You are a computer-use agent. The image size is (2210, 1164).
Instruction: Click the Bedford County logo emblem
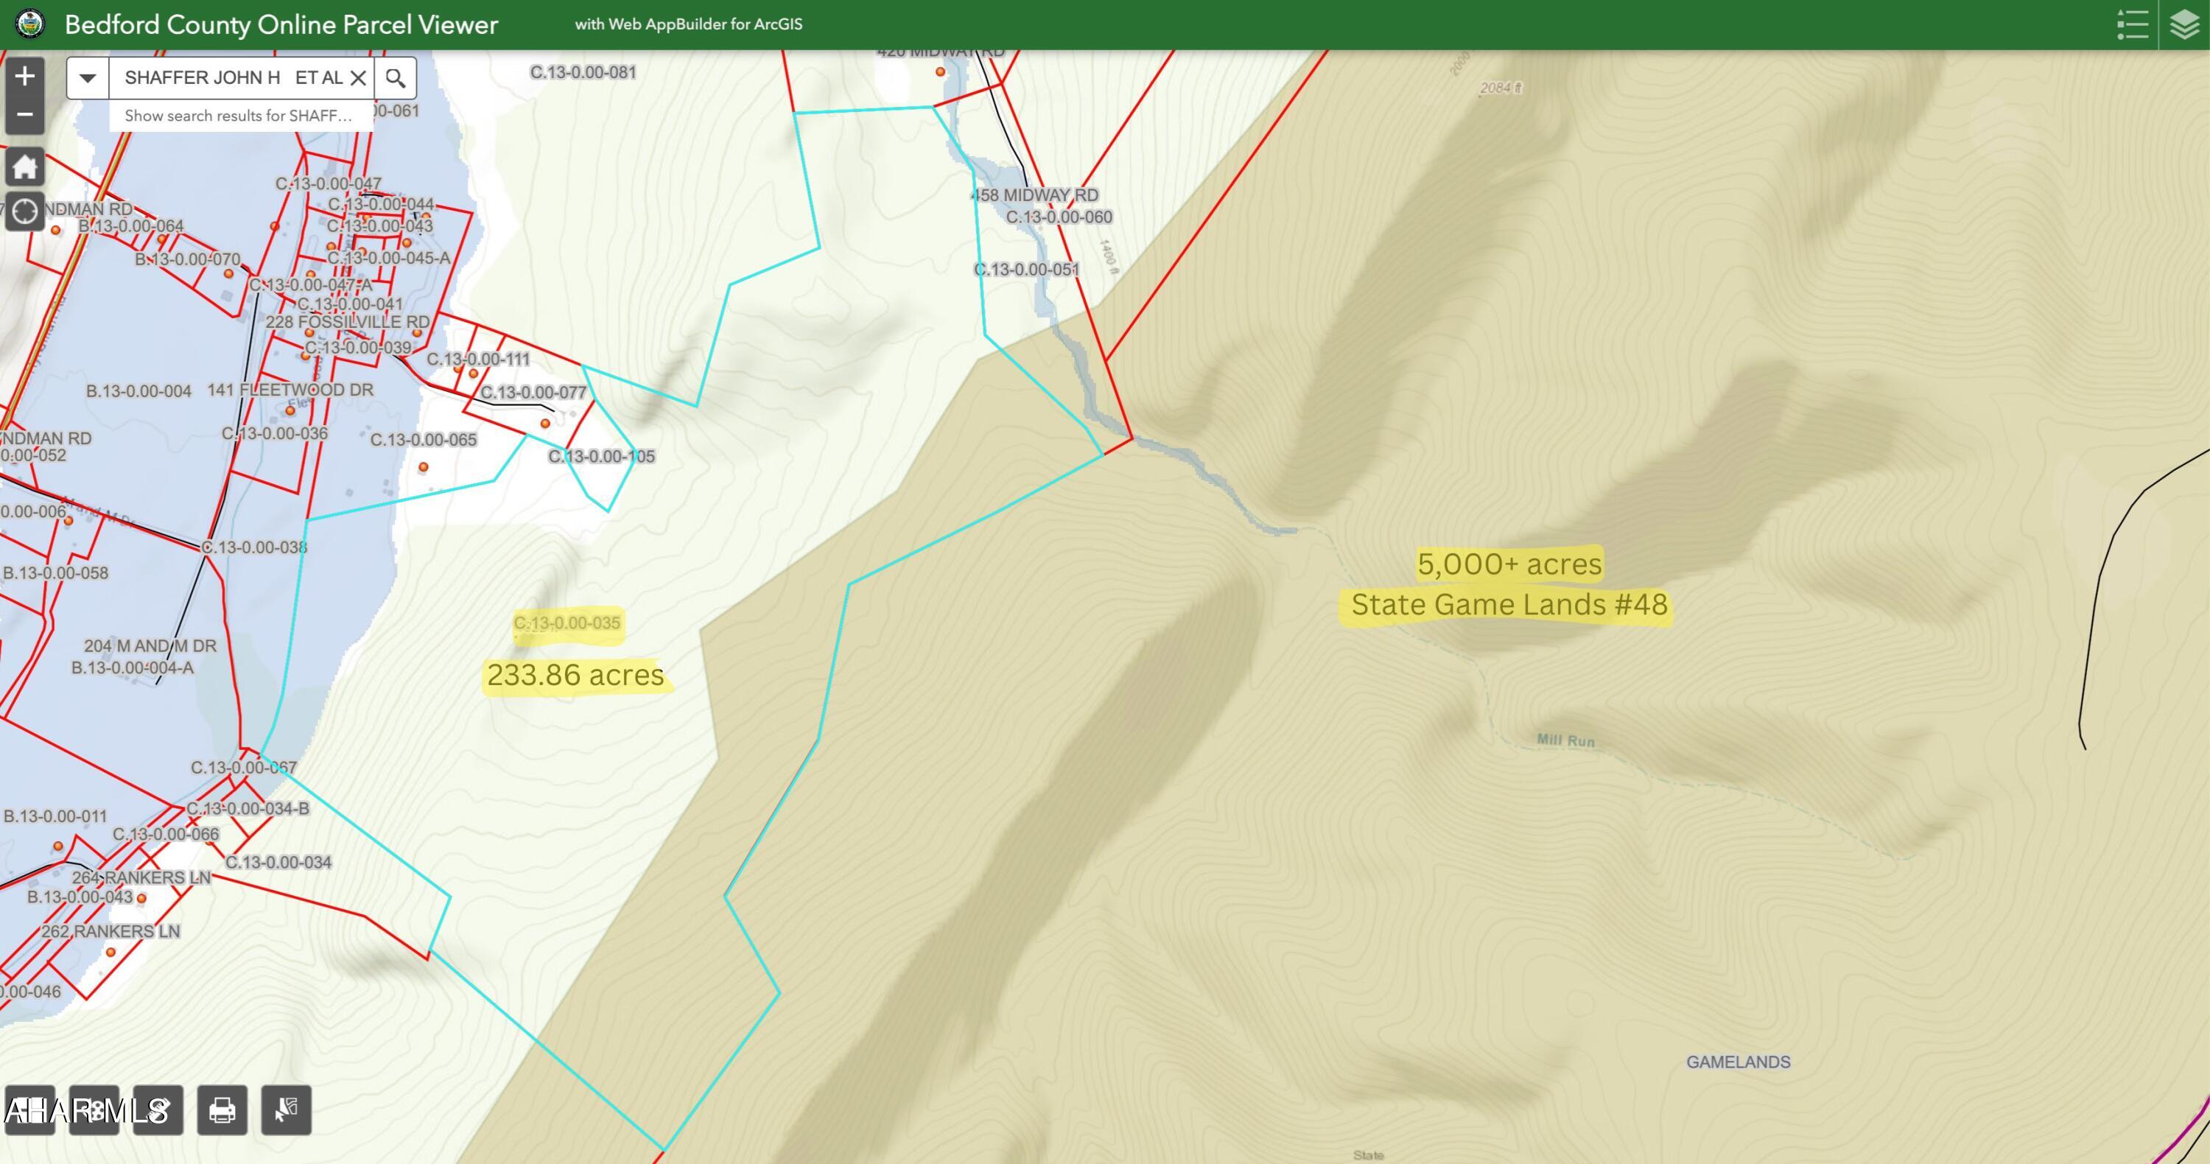[x=31, y=24]
